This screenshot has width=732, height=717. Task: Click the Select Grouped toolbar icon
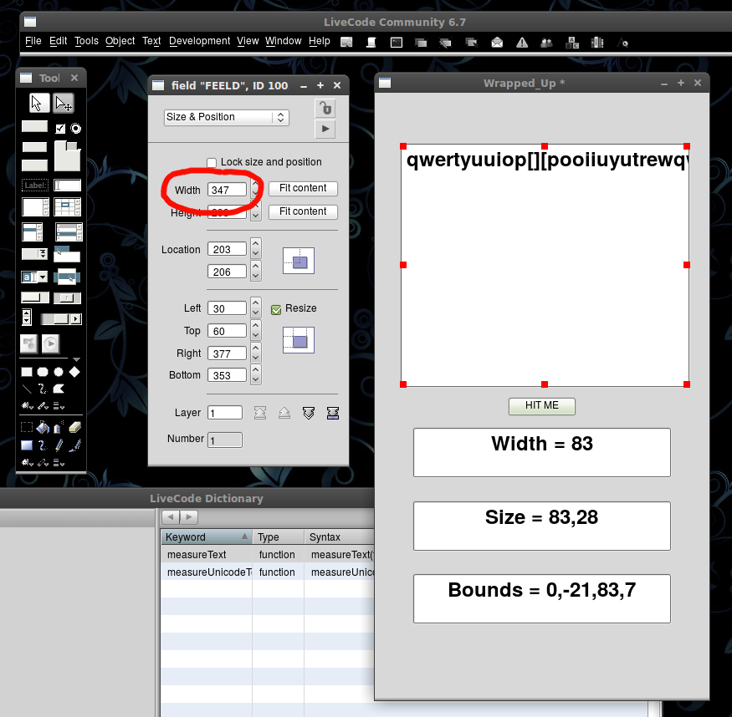[x=471, y=43]
